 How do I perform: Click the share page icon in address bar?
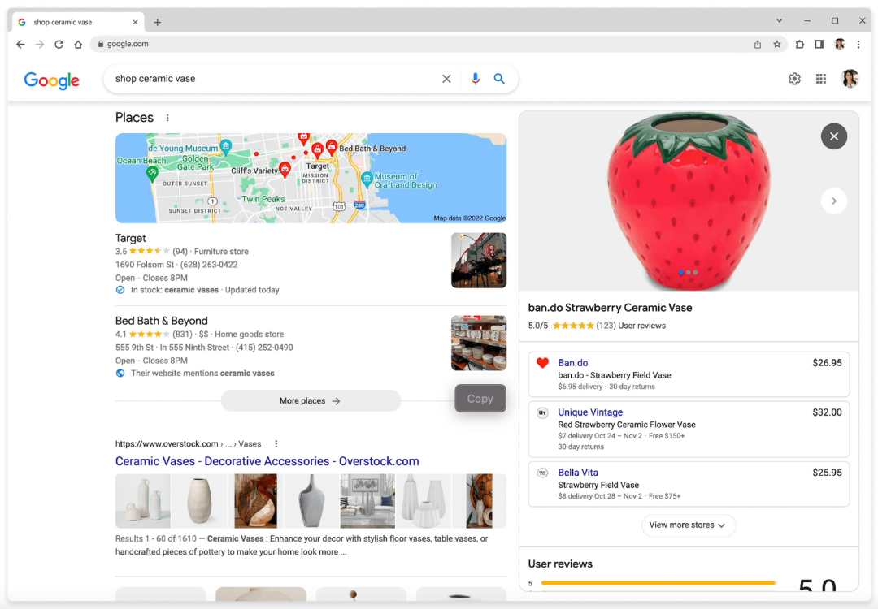[758, 44]
